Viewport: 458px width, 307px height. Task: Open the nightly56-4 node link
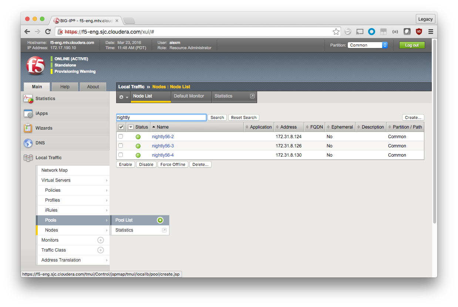(163, 155)
